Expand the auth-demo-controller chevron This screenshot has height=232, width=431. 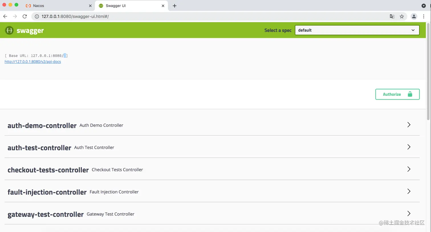coord(409,125)
